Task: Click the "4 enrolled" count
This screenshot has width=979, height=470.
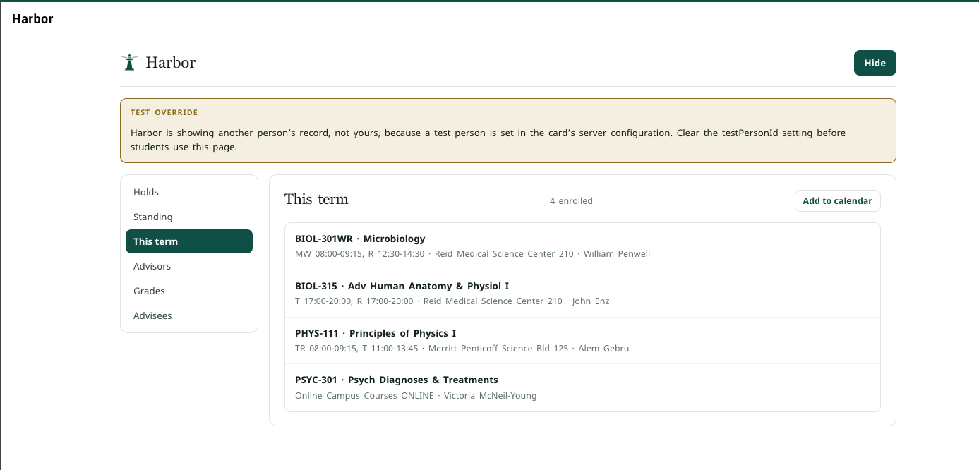Action: [x=571, y=201]
